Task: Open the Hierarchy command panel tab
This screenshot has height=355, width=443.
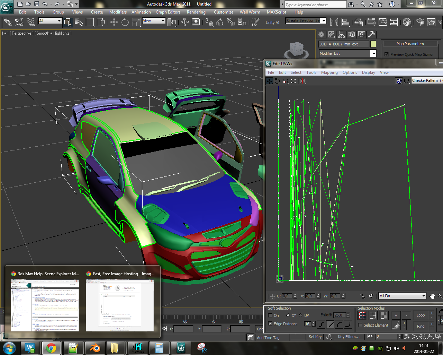Action: tap(342, 34)
